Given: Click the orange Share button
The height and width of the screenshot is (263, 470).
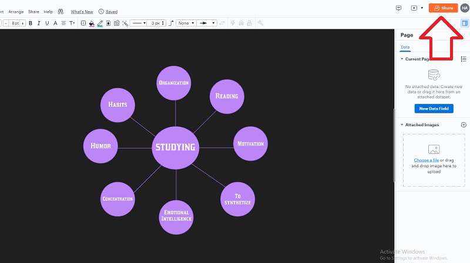Looking at the screenshot, I should [444, 8].
